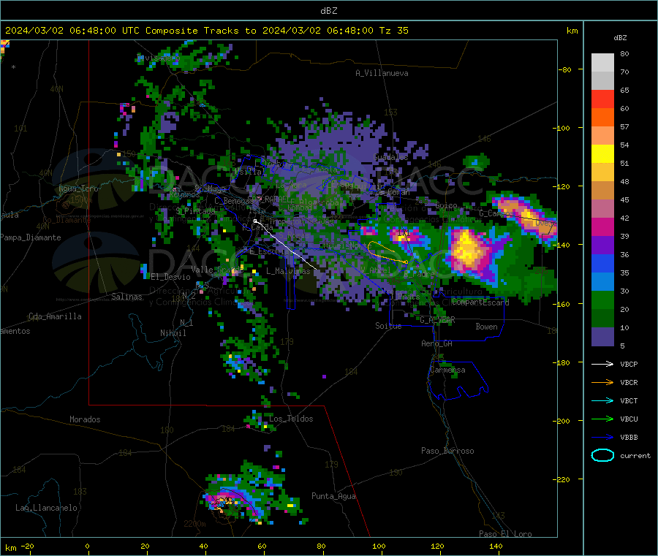Click the A_Villanueva map label

[x=382, y=73]
